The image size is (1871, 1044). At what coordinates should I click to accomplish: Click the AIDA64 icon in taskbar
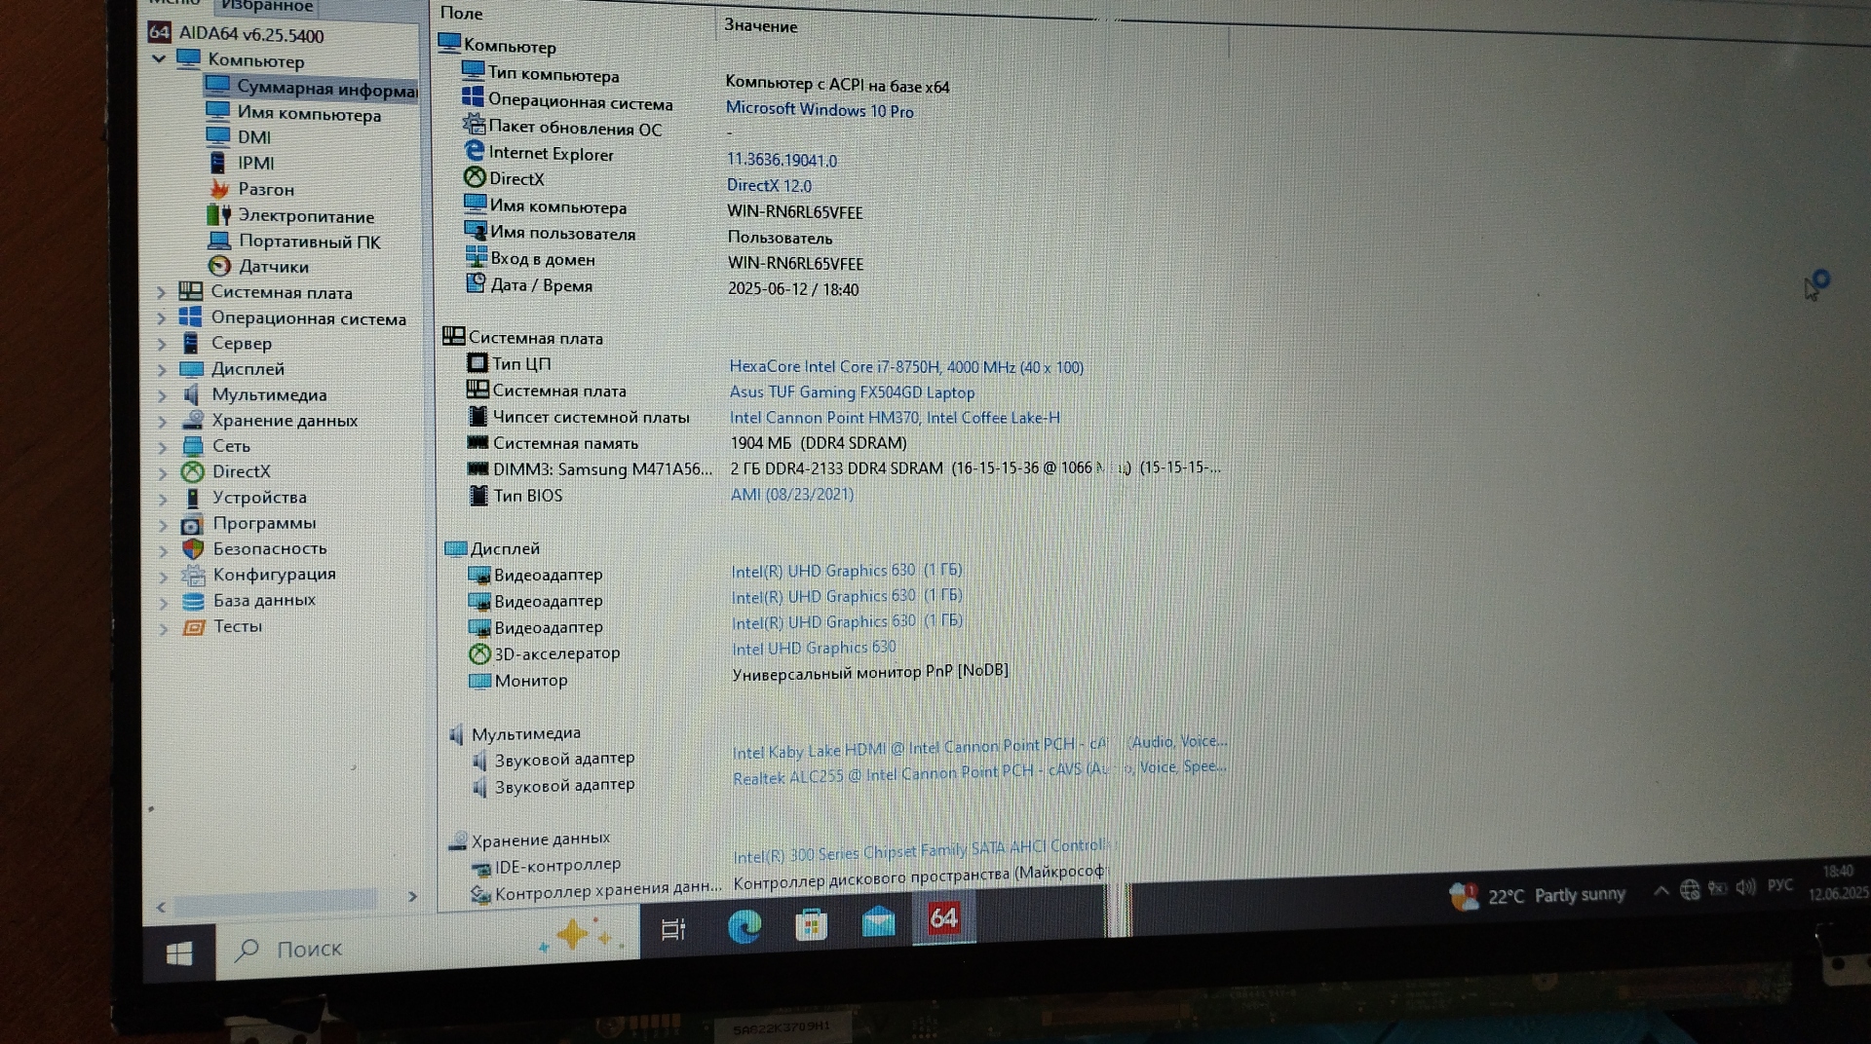coord(942,918)
